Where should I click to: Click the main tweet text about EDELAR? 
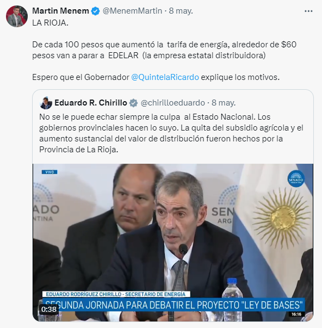pos(164,50)
